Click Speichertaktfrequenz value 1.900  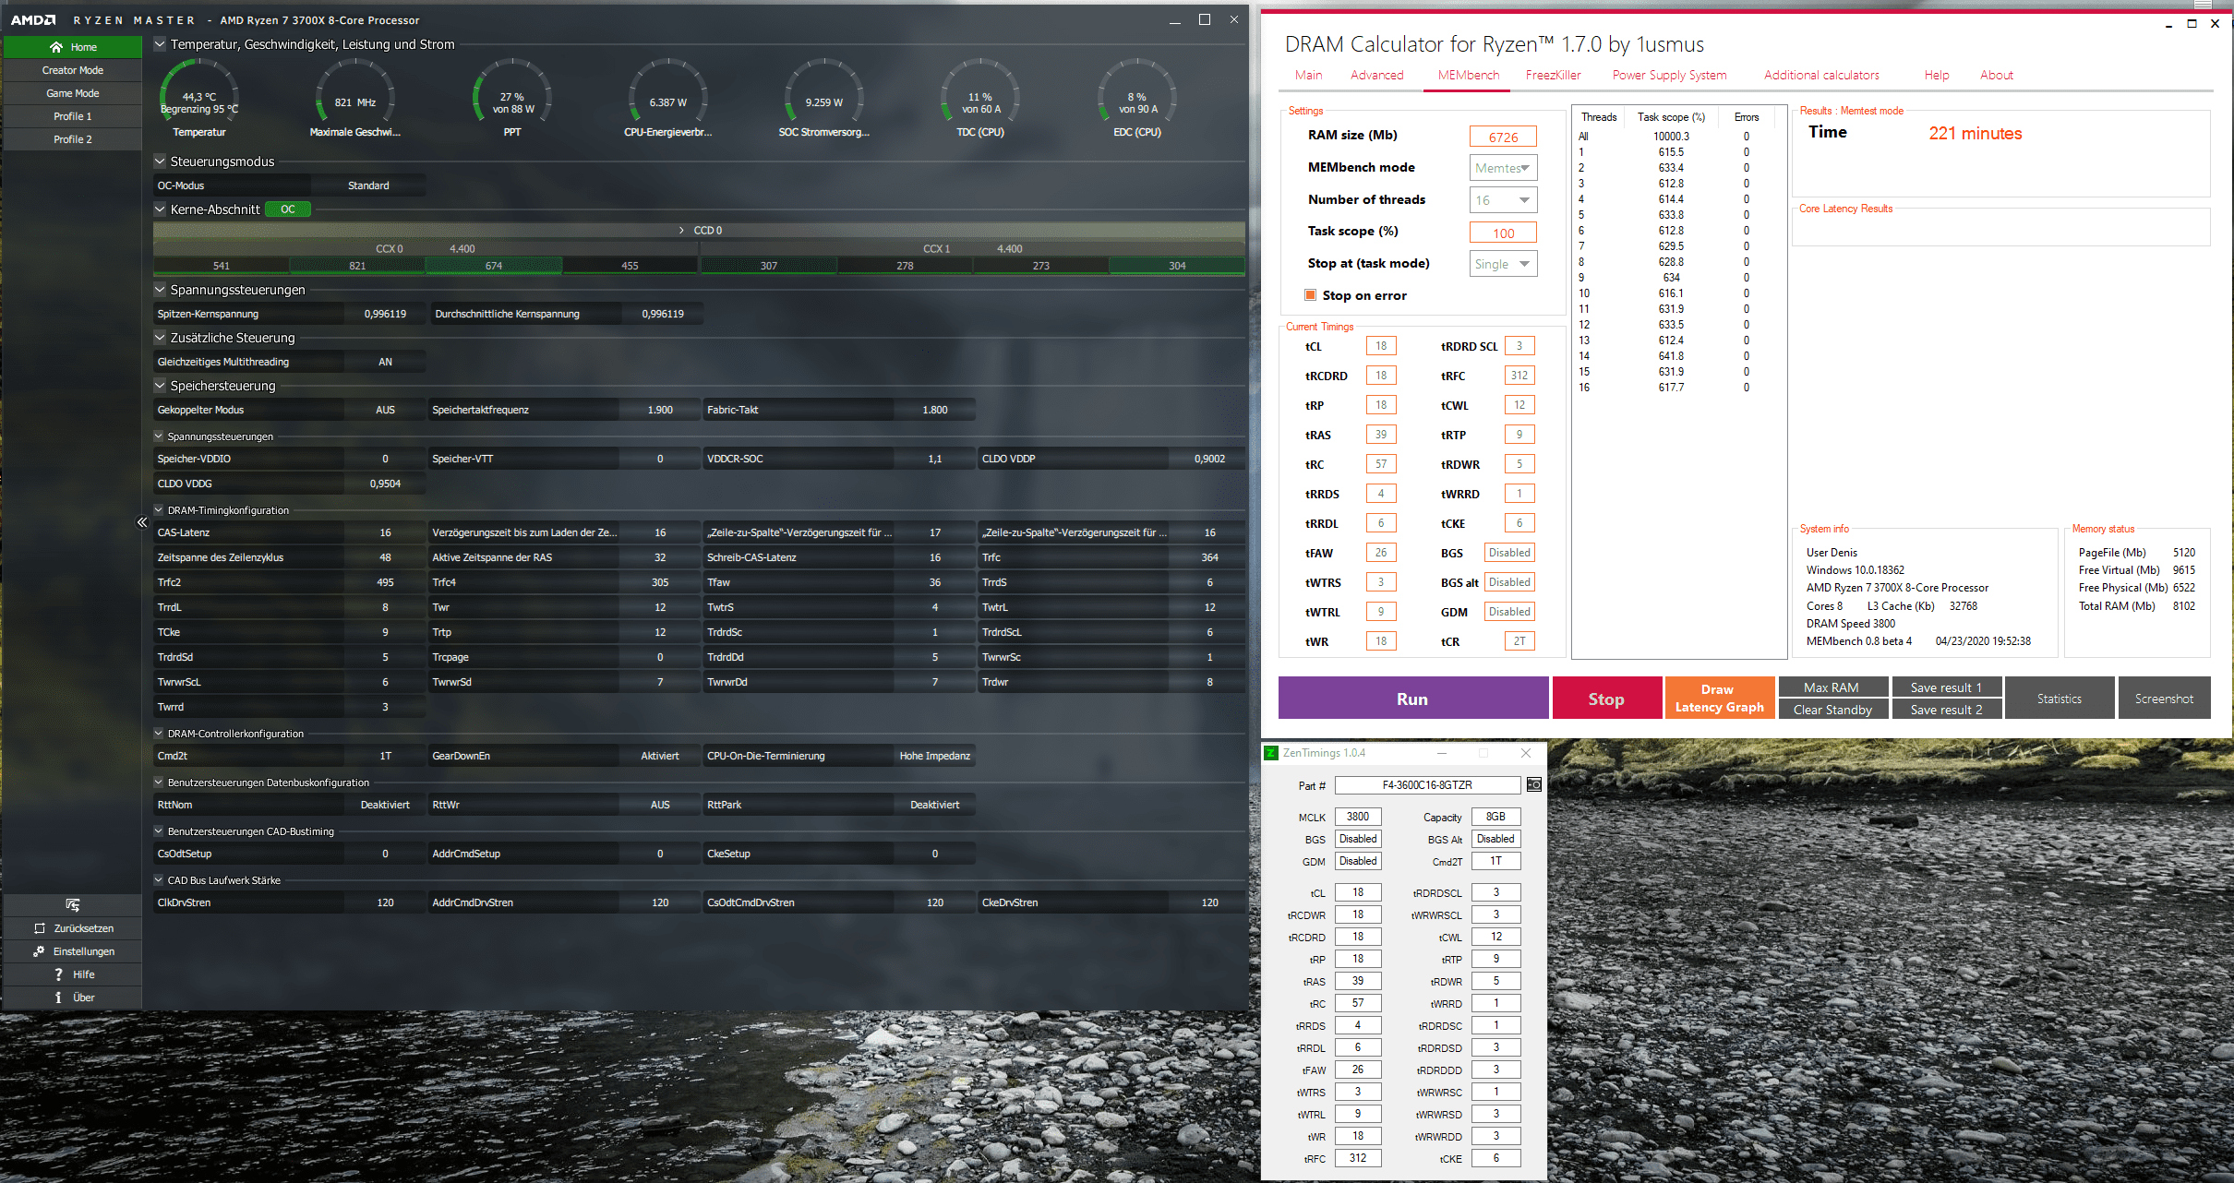click(x=660, y=410)
